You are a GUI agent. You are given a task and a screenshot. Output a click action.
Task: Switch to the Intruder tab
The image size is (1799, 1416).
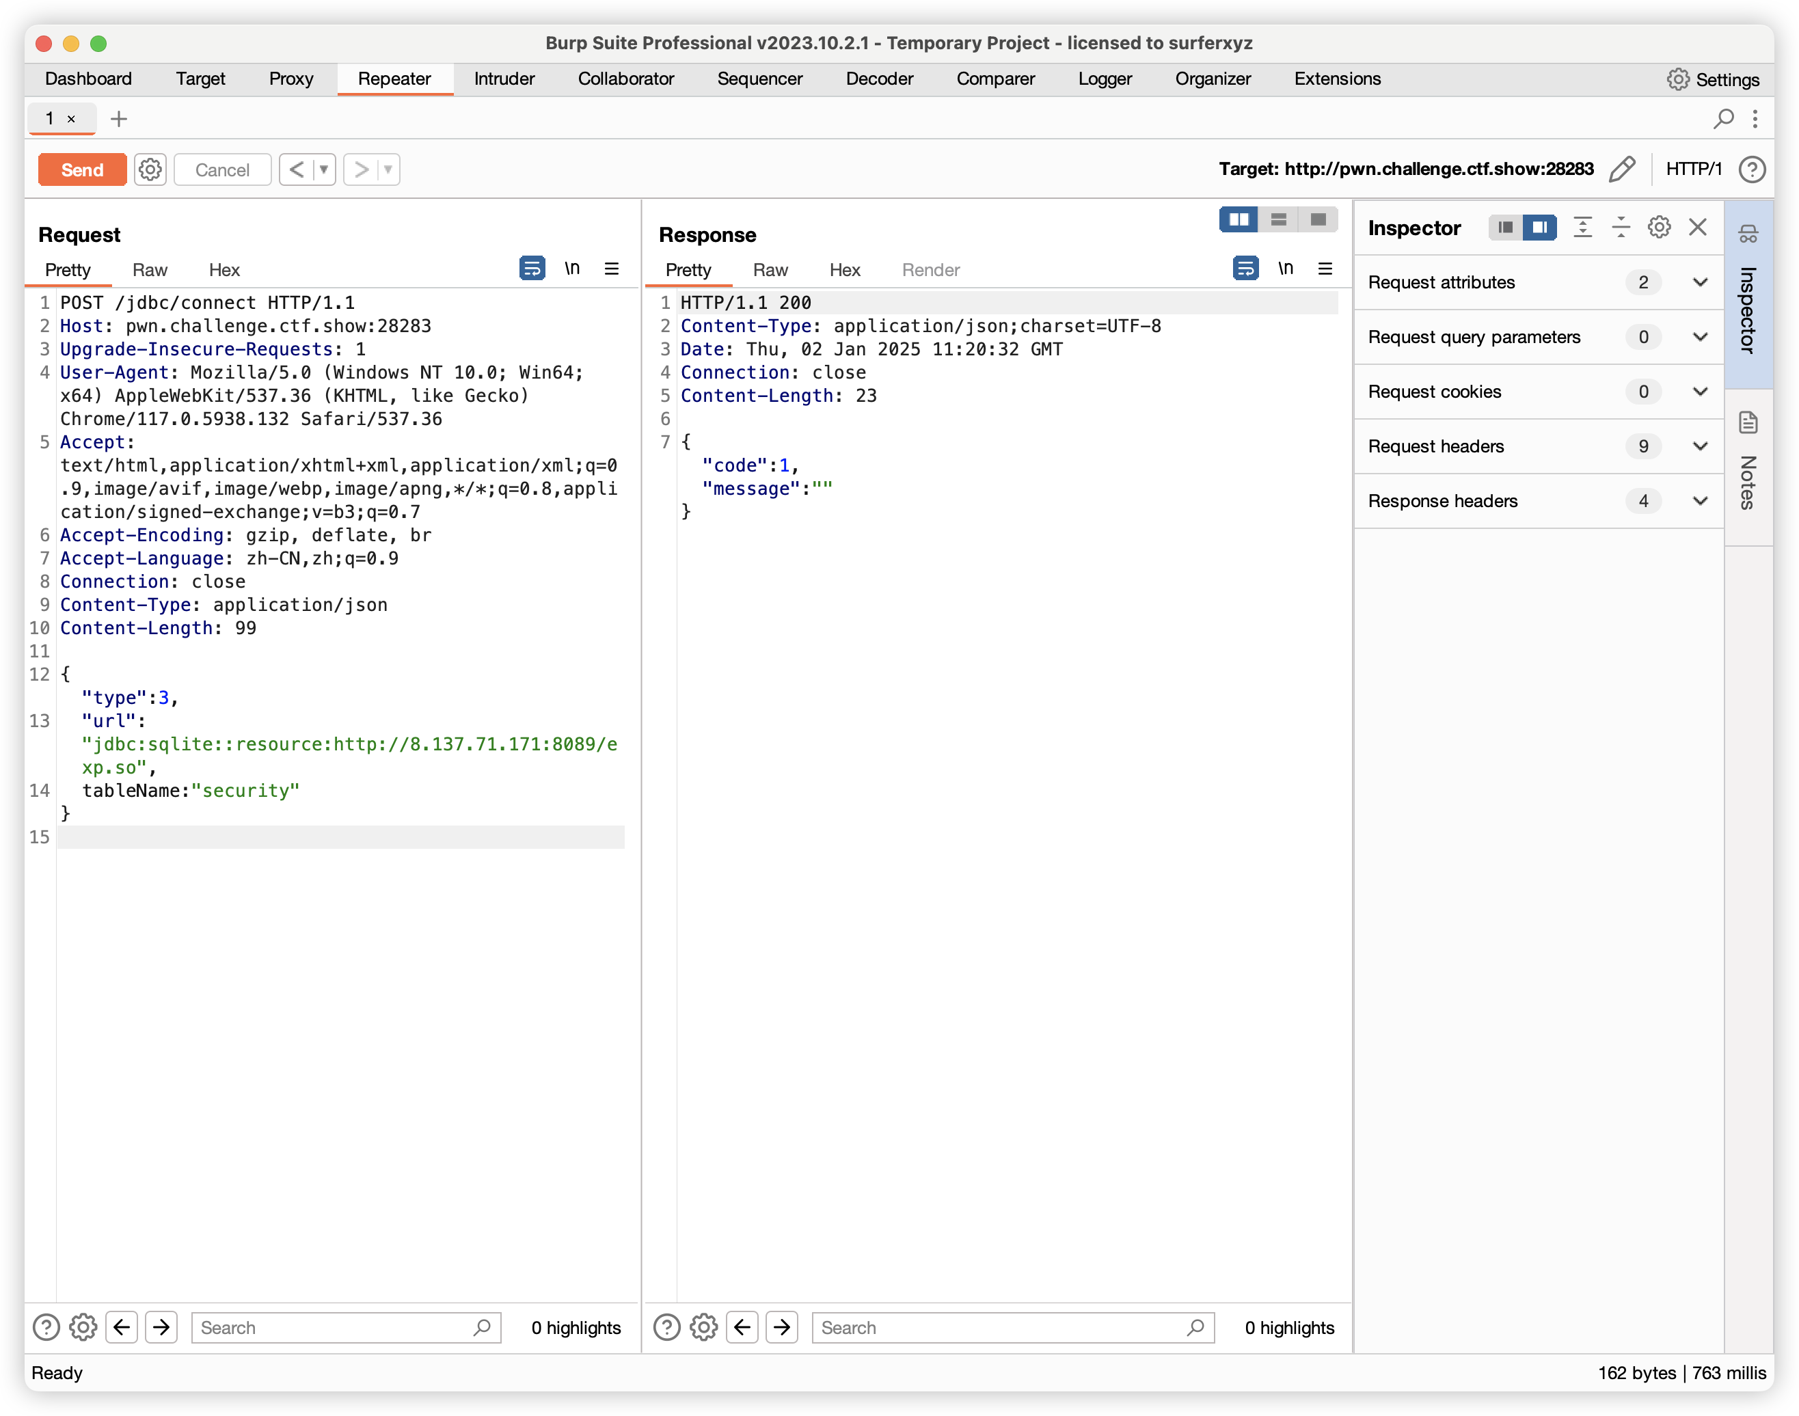504,79
